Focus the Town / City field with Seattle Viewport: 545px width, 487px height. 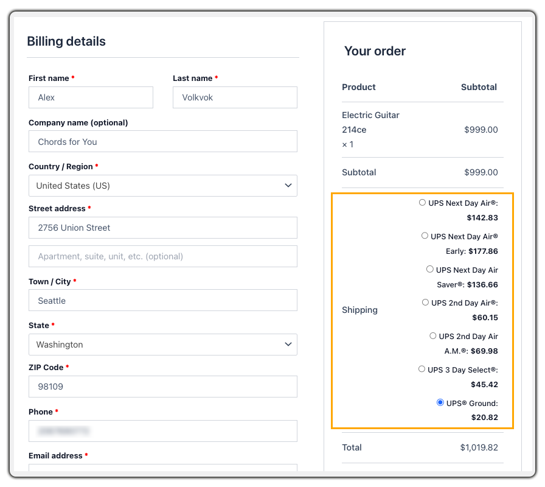point(162,301)
